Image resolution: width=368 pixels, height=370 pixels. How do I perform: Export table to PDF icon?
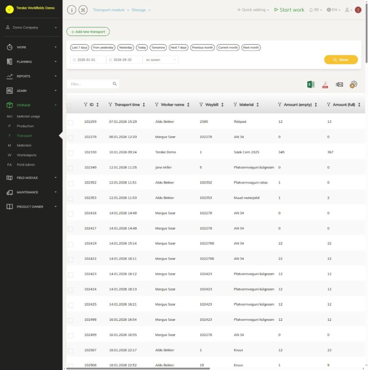point(325,85)
